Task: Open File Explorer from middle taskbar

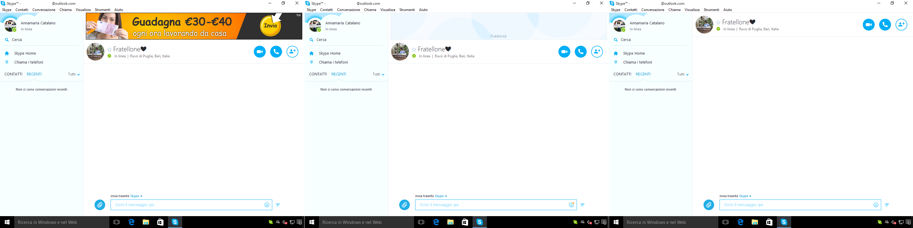Action: point(451,222)
